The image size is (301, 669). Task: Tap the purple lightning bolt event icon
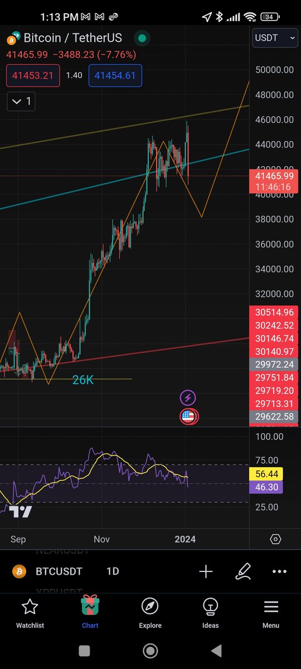pyautogui.click(x=188, y=398)
